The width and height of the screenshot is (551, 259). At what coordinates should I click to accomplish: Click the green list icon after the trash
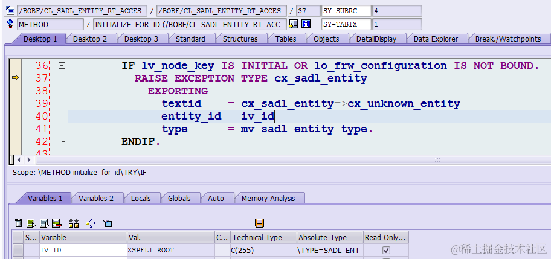(x=31, y=223)
